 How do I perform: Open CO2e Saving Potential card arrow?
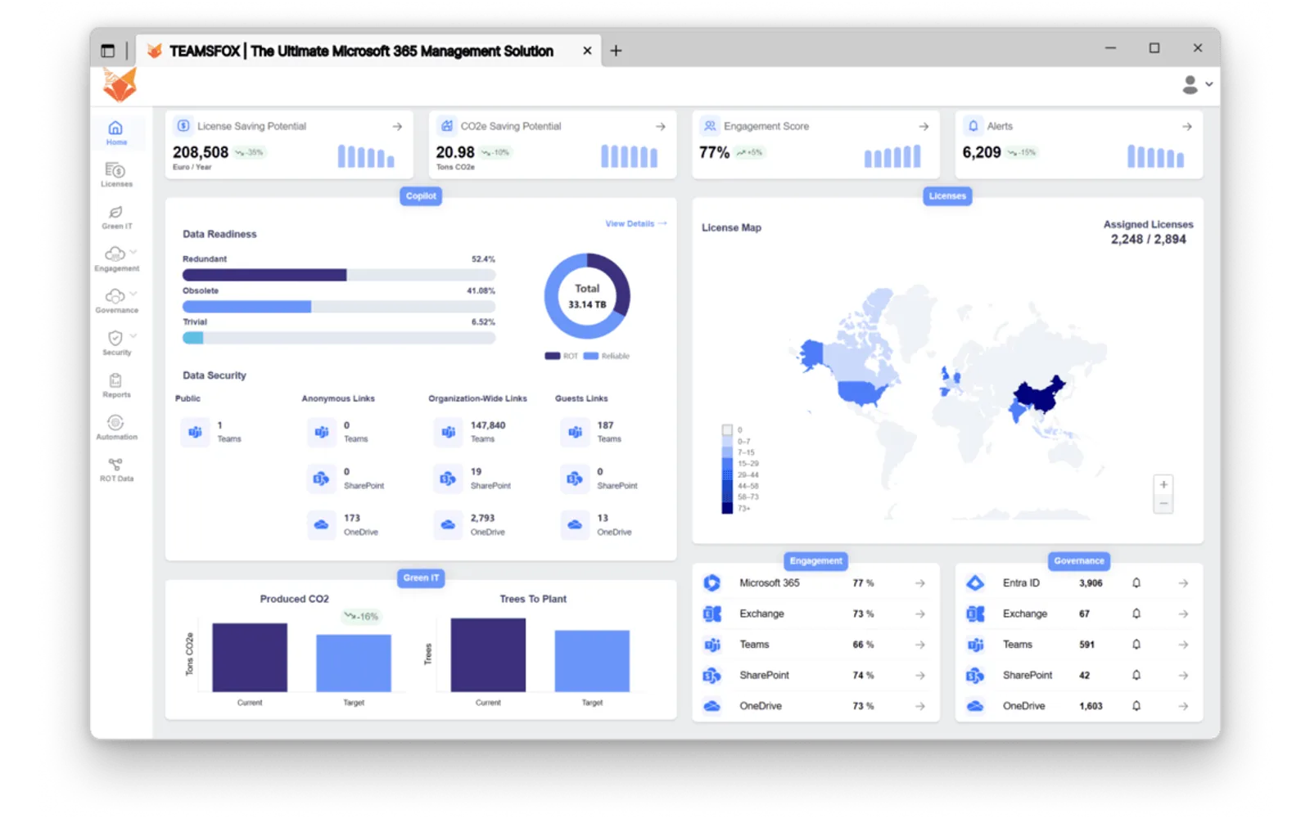pyautogui.click(x=661, y=127)
